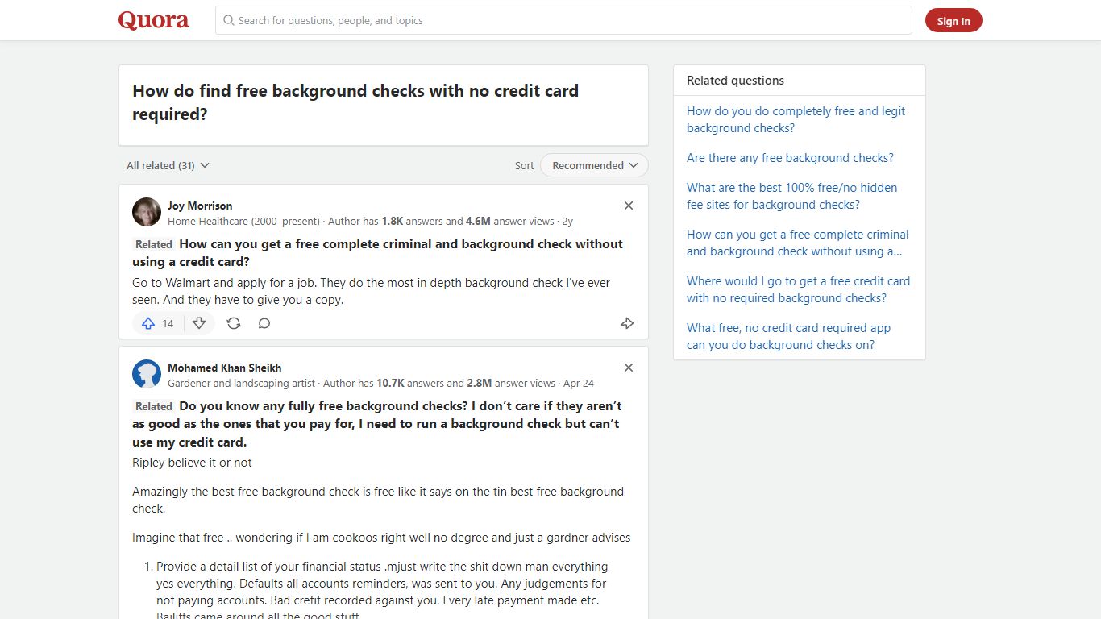1101x619 pixels.
Task: Upvote Joy Morrison's answer
Action: click(x=158, y=323)
